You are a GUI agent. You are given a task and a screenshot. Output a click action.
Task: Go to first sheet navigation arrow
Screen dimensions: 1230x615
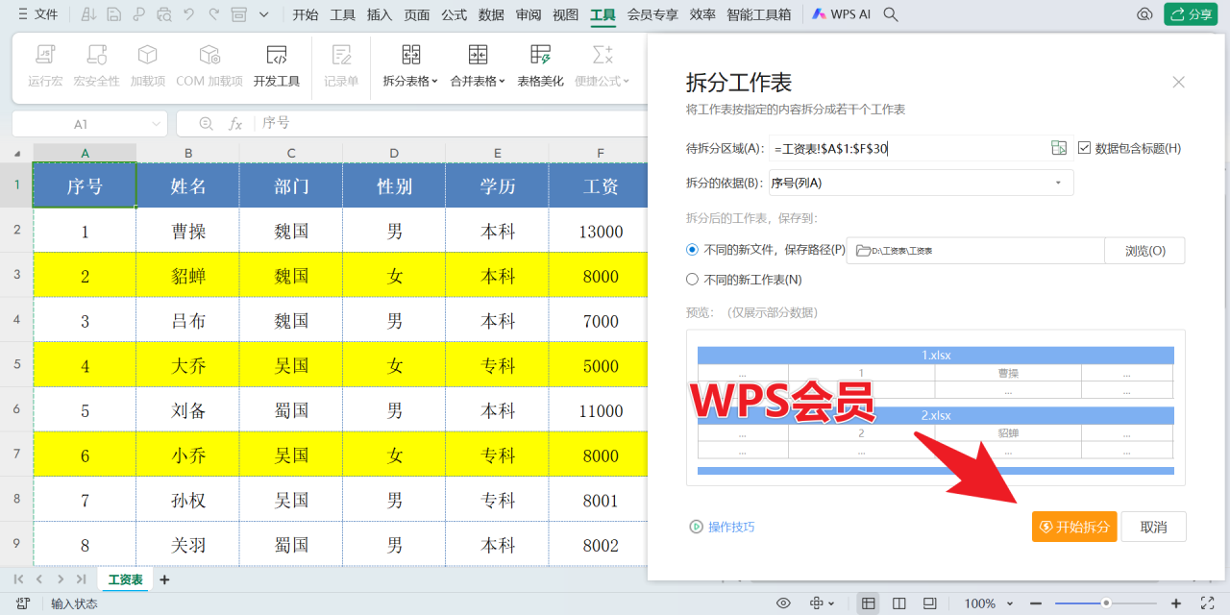pyautogui.click(x=18, y=579)
